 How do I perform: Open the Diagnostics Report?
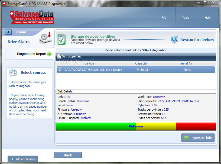tap(32, 54)
